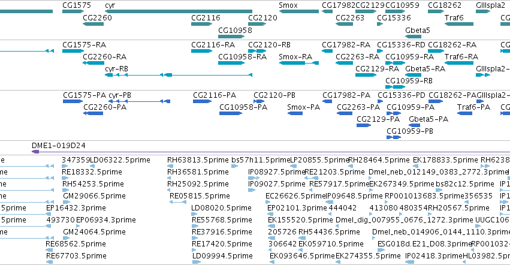Open the CG2120-PB feature
The height and width of the screenshot is (265, 510).
[x=259, y=101]
